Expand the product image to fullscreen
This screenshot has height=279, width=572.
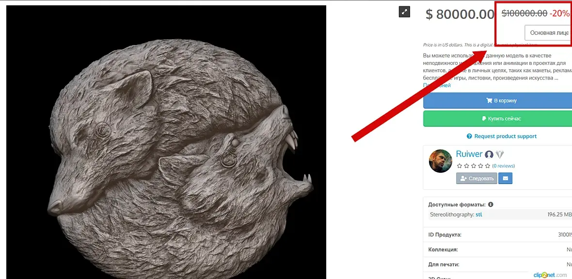coord(404,12)
